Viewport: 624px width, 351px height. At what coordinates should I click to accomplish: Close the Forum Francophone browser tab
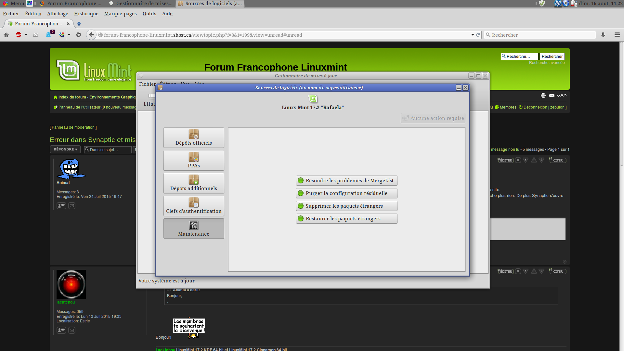68,24
